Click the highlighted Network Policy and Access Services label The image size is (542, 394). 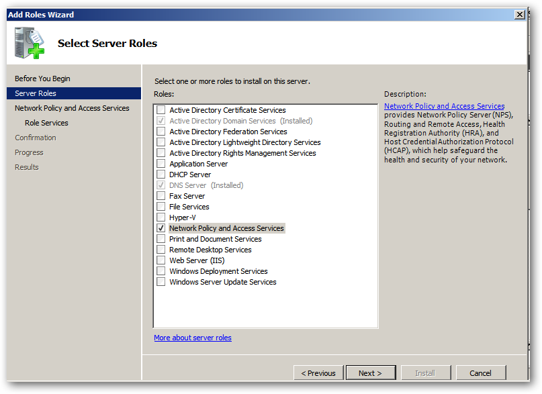point(226,228)
